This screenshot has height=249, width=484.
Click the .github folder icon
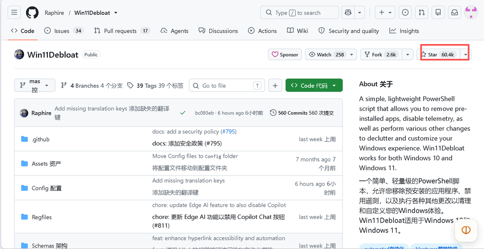pos(24,139)
